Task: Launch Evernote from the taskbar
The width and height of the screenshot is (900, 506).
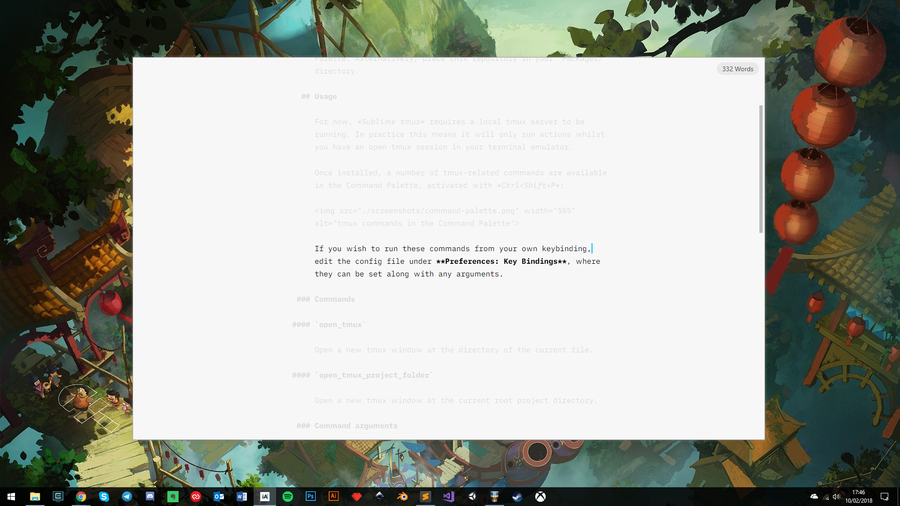Action: [173, 497]
